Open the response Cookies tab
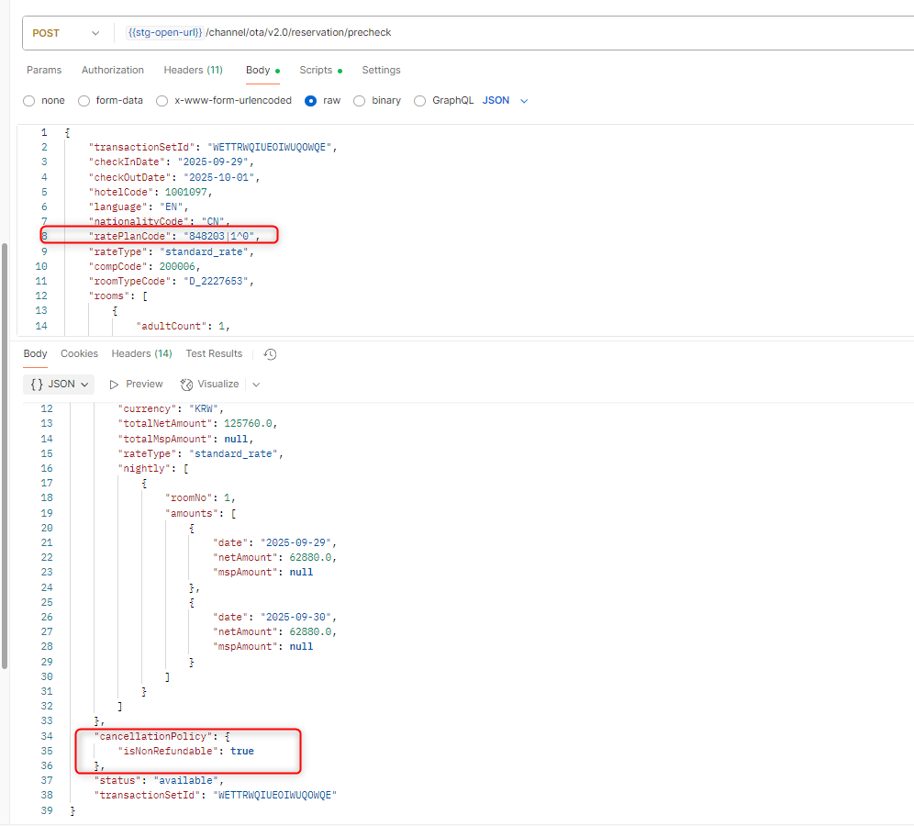 pyautogui.click(x=79, y=354)
